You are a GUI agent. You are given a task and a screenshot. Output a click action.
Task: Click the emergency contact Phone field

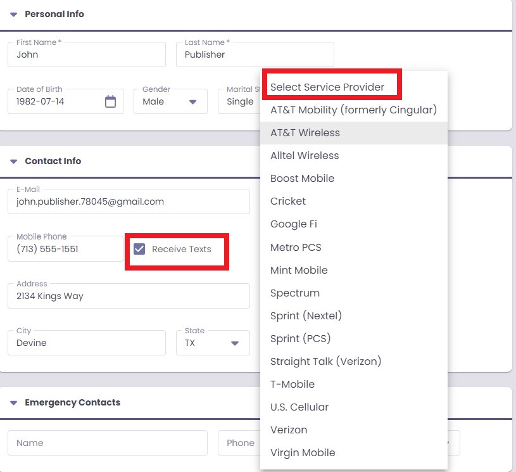click(x=239, y=443)
